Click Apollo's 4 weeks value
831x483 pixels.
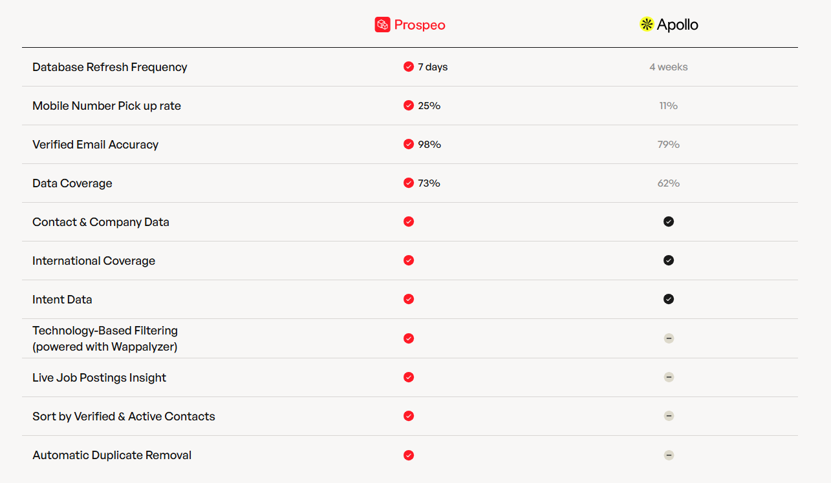(x=669, y=67)
